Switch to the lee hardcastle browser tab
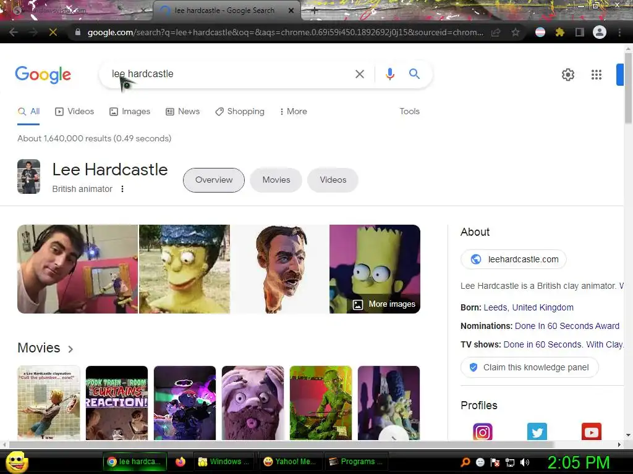The width and height of the screenshot is (633, 474). (226, 10)
